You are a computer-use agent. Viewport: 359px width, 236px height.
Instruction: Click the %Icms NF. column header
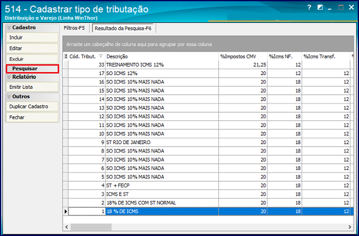click(284, 56)
